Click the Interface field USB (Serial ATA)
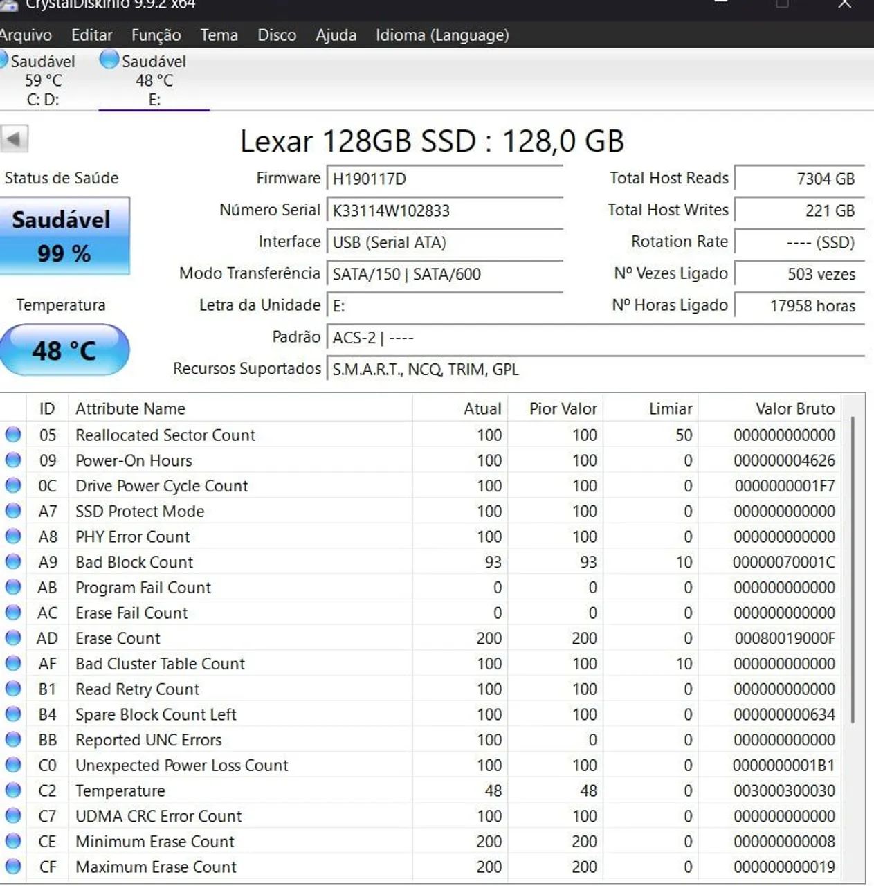874x886 pixels. click(444, 242)
